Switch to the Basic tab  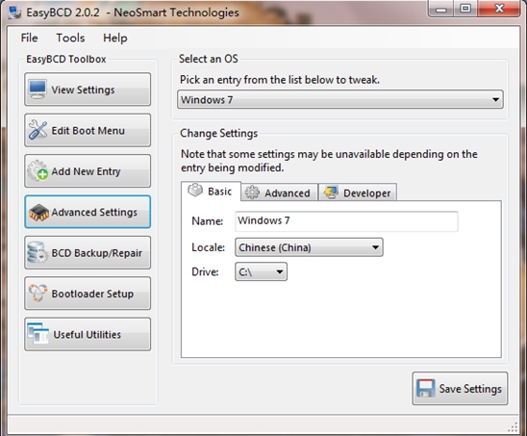[211, 192]
